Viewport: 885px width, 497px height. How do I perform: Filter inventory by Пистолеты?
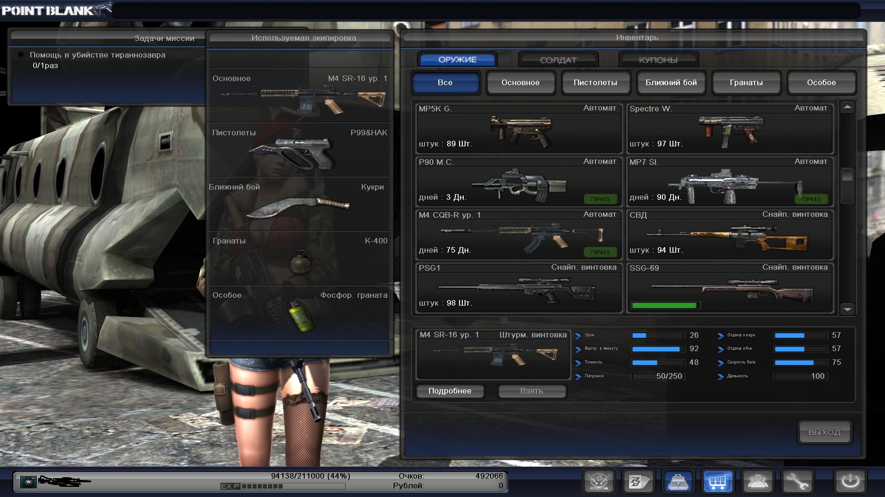596,82
